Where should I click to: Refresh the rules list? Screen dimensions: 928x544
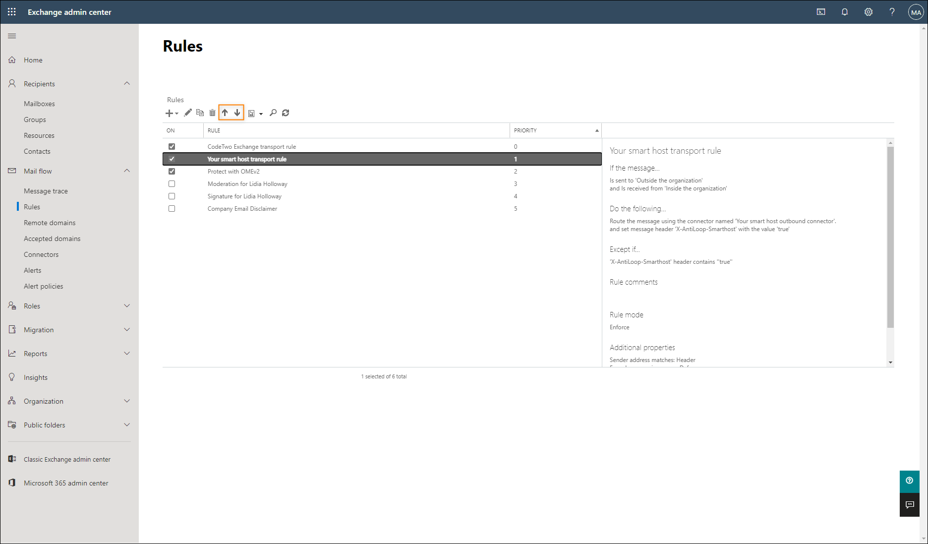coord(286,113)
